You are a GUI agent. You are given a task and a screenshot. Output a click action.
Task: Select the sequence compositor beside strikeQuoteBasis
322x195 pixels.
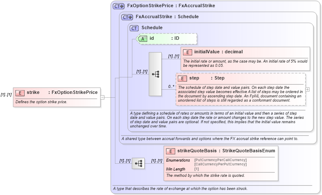138,163
